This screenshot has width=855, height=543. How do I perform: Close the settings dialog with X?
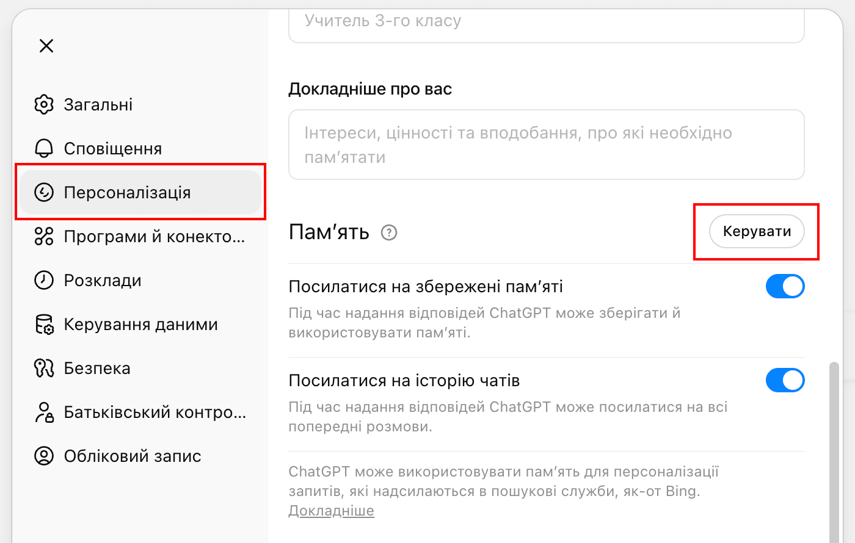pos(46,46)
